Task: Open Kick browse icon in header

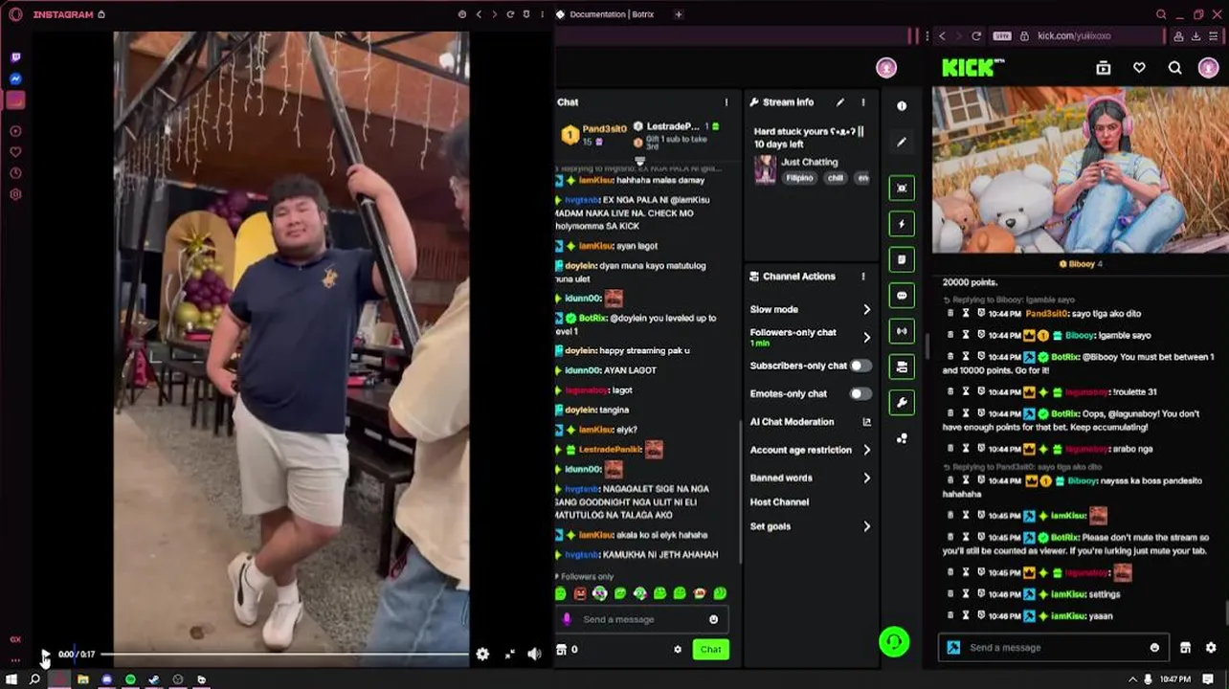Action: point(1103,68)
